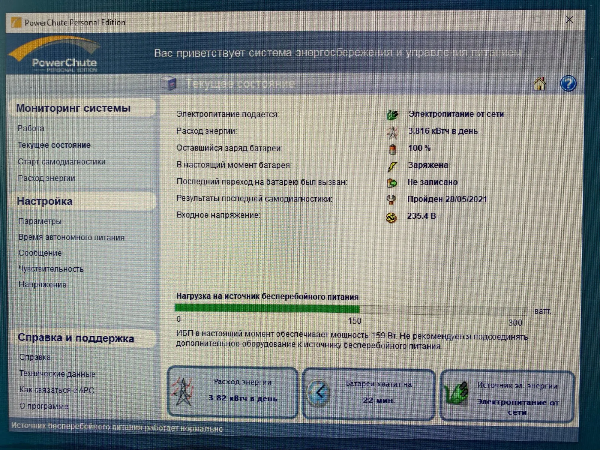Open Старт самодиагностики page
Viewport: 600px width, 450px height.
[x=61, y=162]
